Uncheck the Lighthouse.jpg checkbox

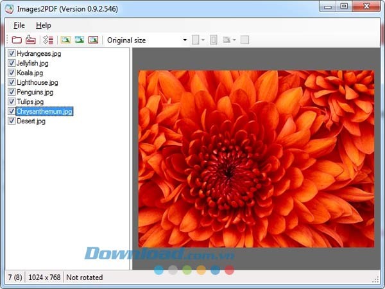coord(12,82)
